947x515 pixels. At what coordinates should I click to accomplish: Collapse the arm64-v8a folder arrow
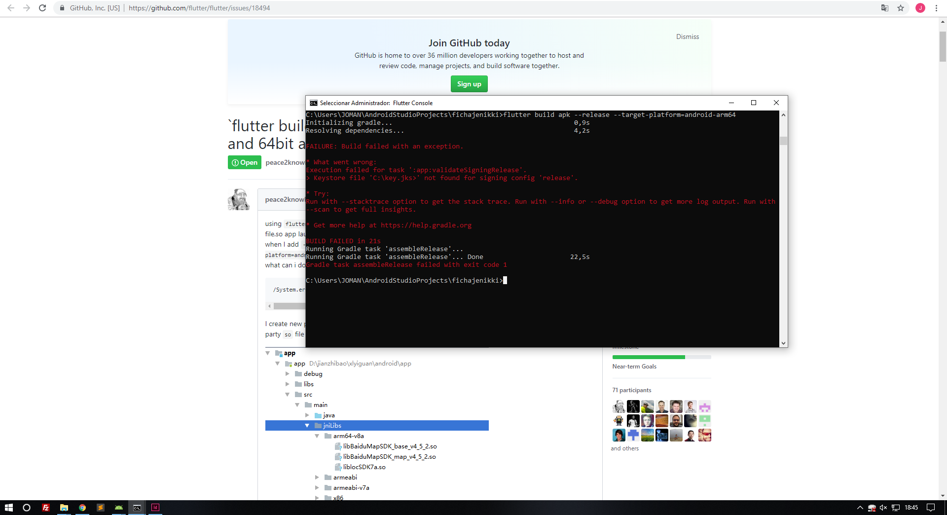pyautogui.click(x=317, y=436)
